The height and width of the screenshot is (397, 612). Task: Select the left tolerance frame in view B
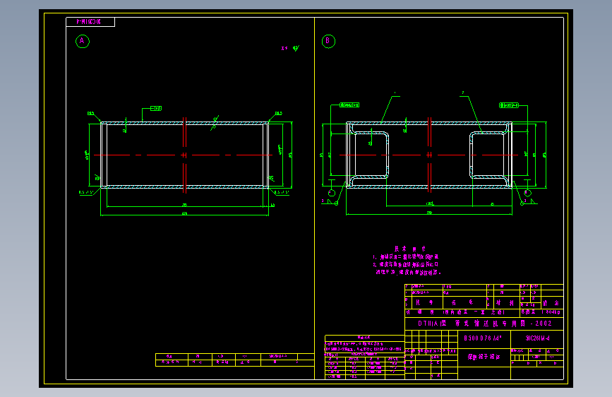tap(349, 105)
